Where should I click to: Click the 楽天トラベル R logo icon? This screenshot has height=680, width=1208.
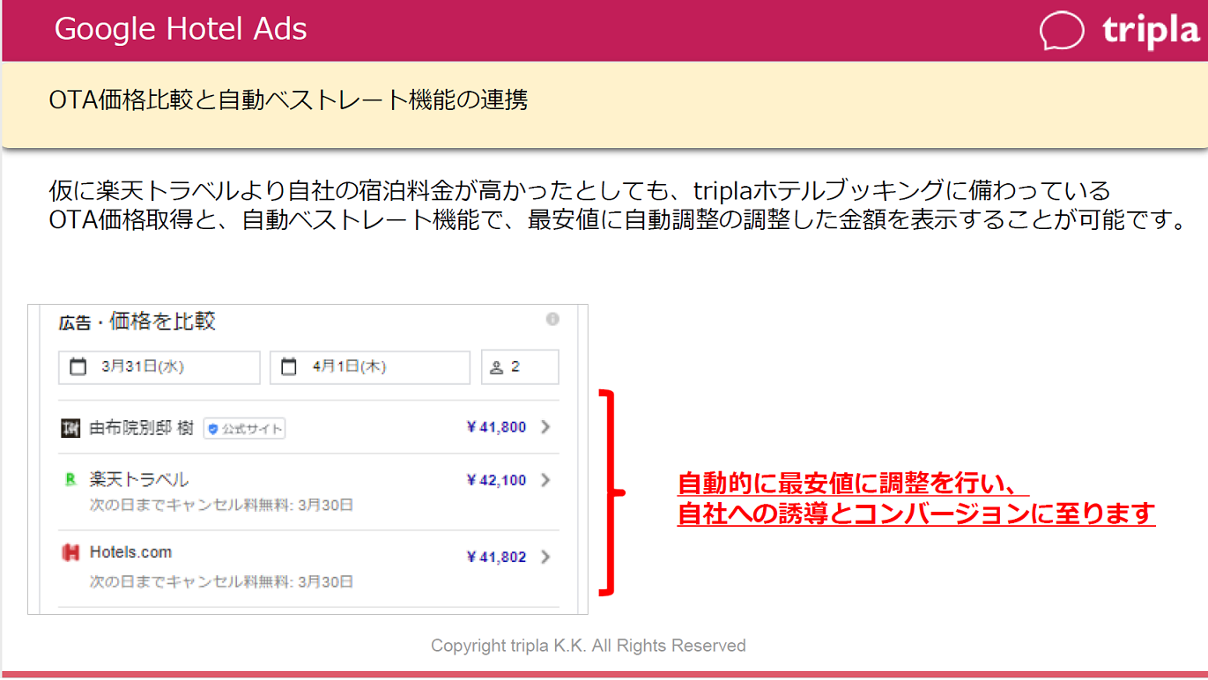pyautogui.click(x=70, y=480)
